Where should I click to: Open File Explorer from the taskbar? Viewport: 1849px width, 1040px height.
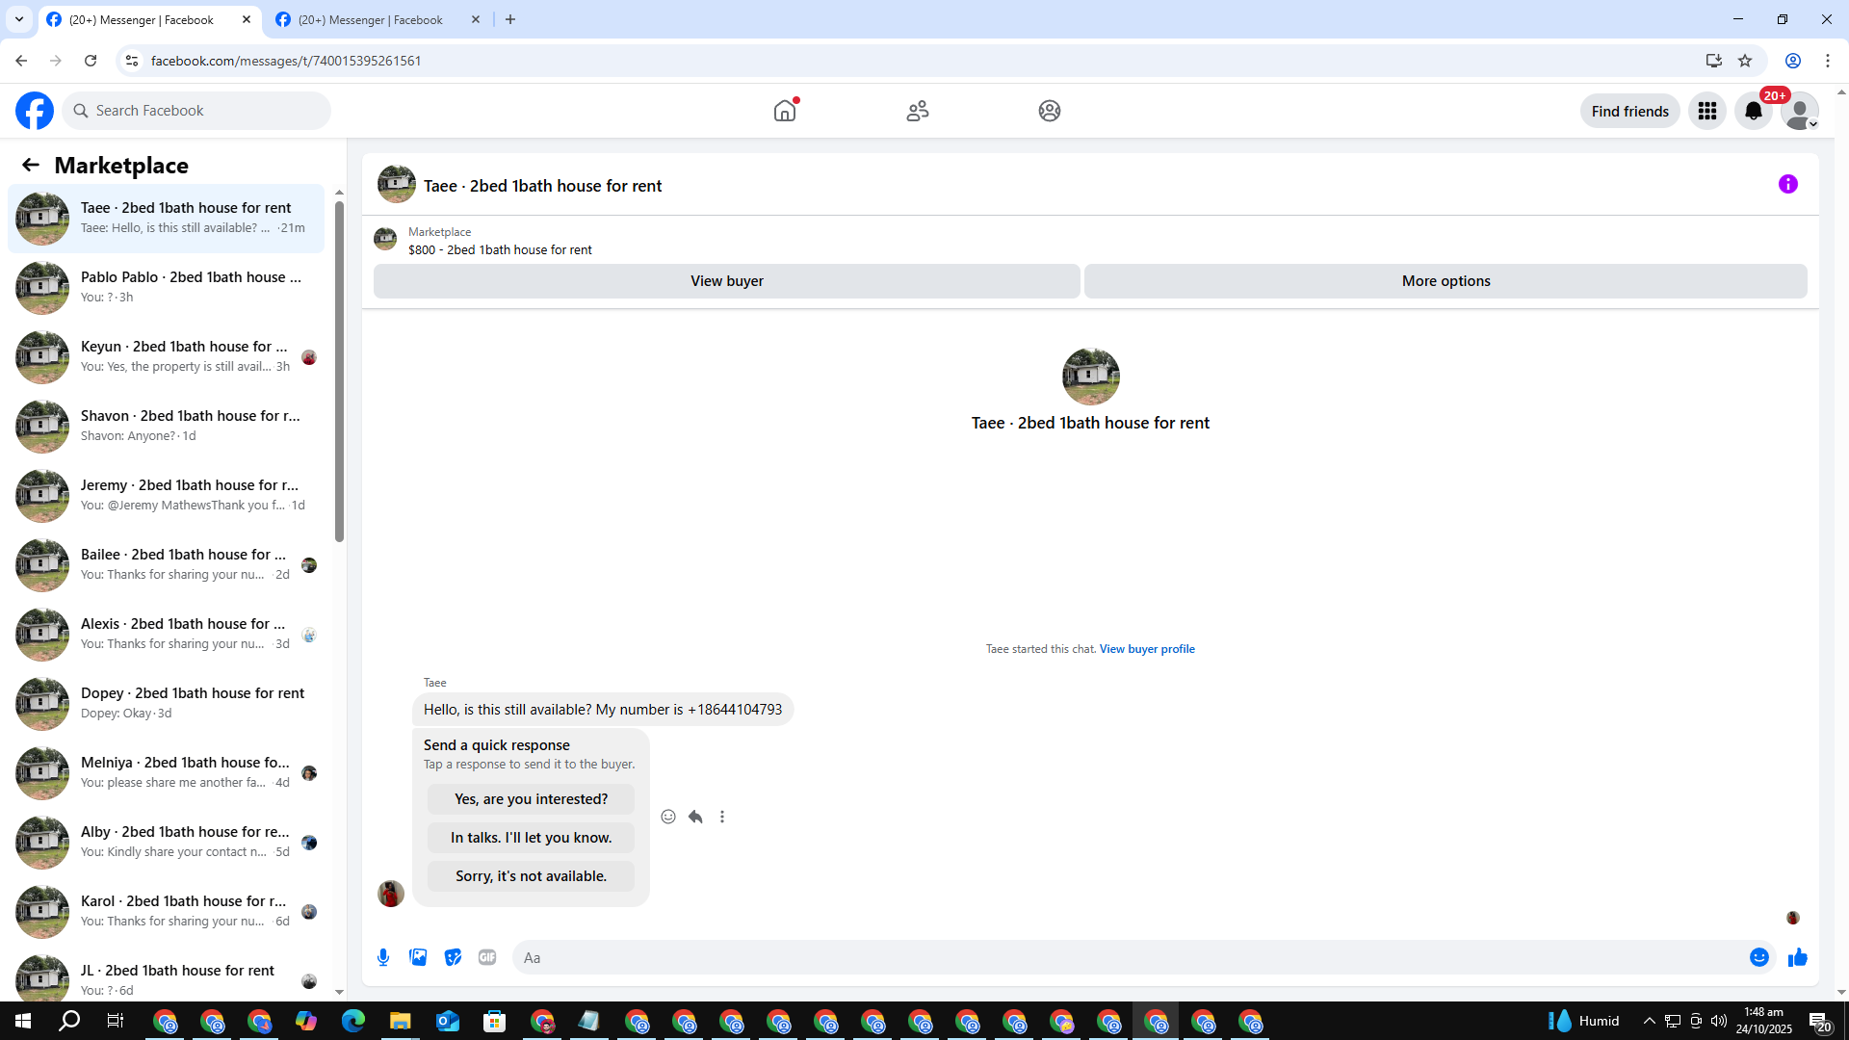[401, 1021]
